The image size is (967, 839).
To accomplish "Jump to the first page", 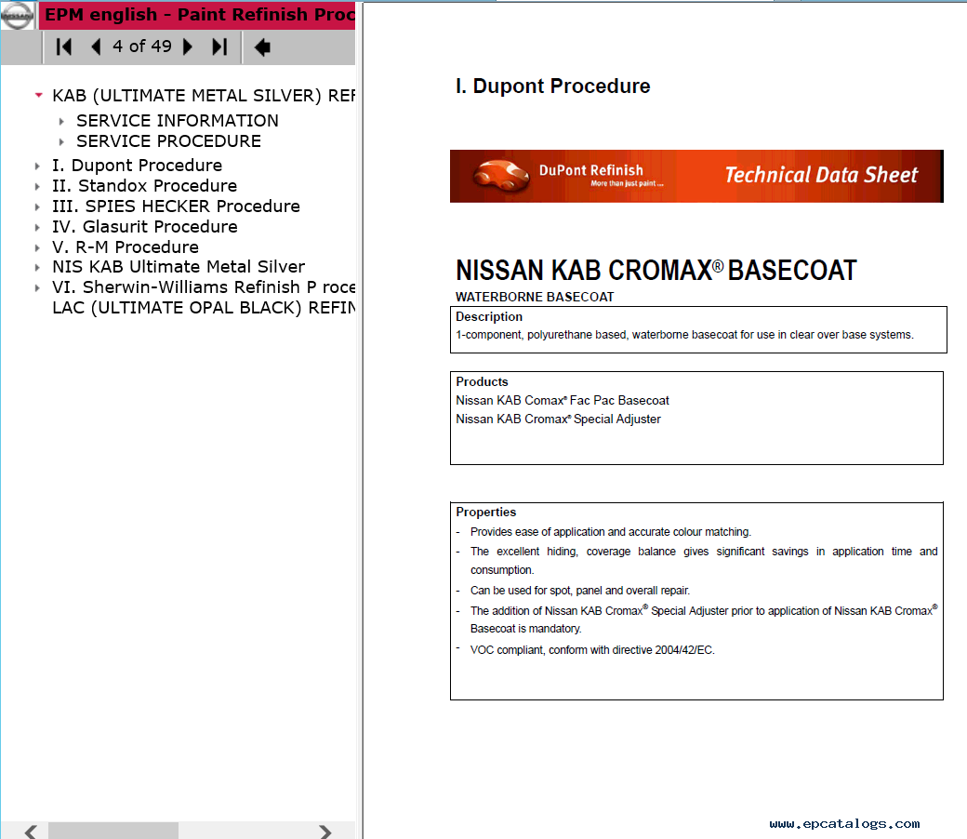I will [63, 47].
